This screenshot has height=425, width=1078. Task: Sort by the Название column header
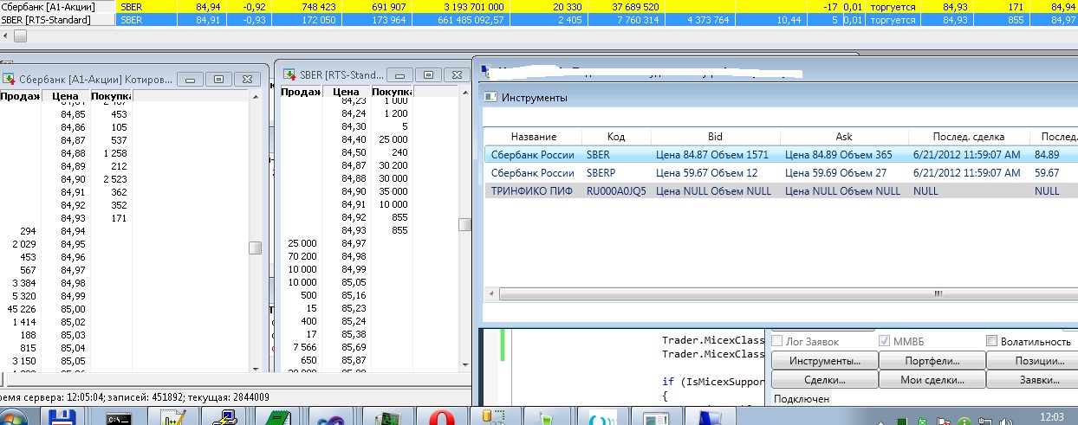coord(533,137)
